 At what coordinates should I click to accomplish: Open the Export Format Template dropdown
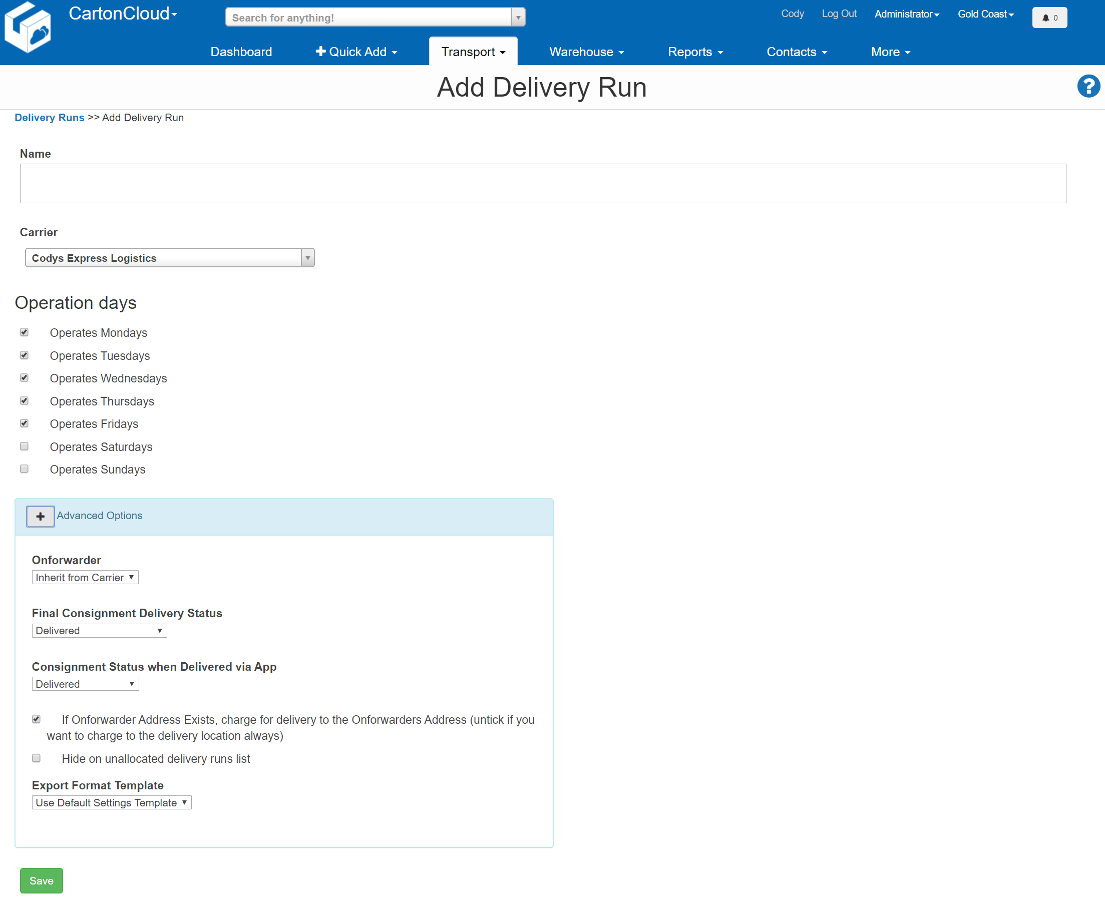(x=111, y=803)
